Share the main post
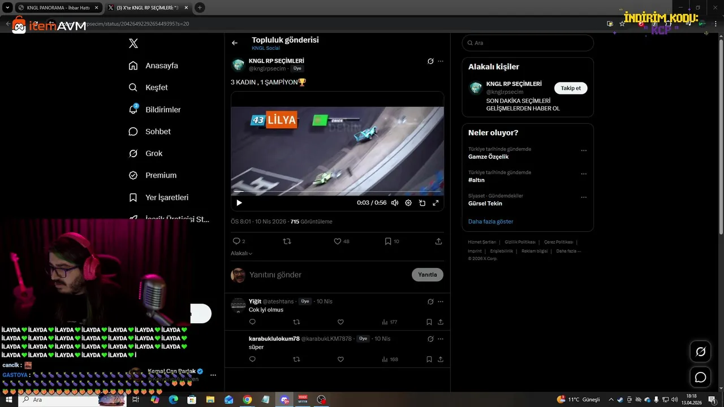 438,241
